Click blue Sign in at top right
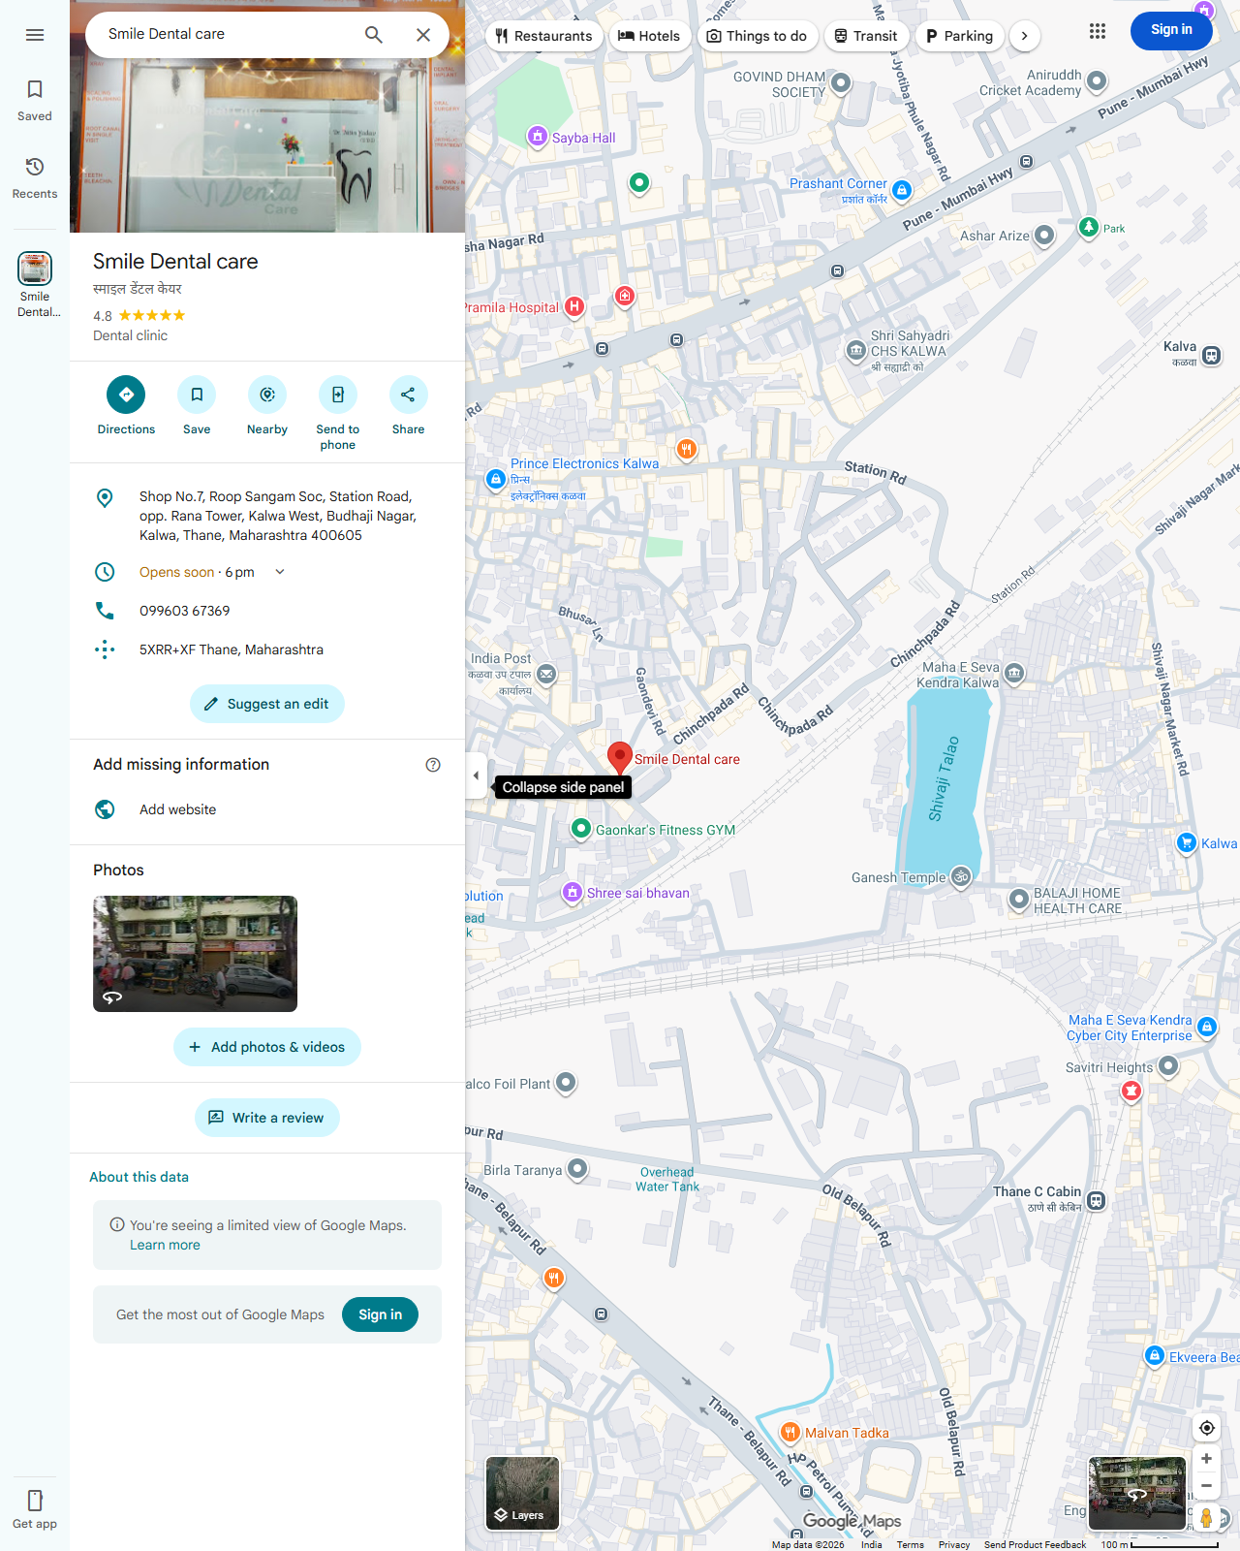Image resolution: width=1240 pixels, height=1551 pixels. (1171, 30)
